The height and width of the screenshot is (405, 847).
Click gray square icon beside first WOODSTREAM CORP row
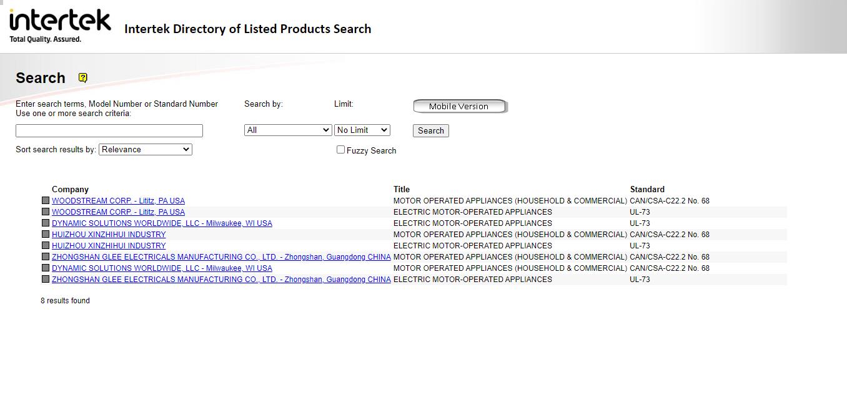click(x=45, y=200)
